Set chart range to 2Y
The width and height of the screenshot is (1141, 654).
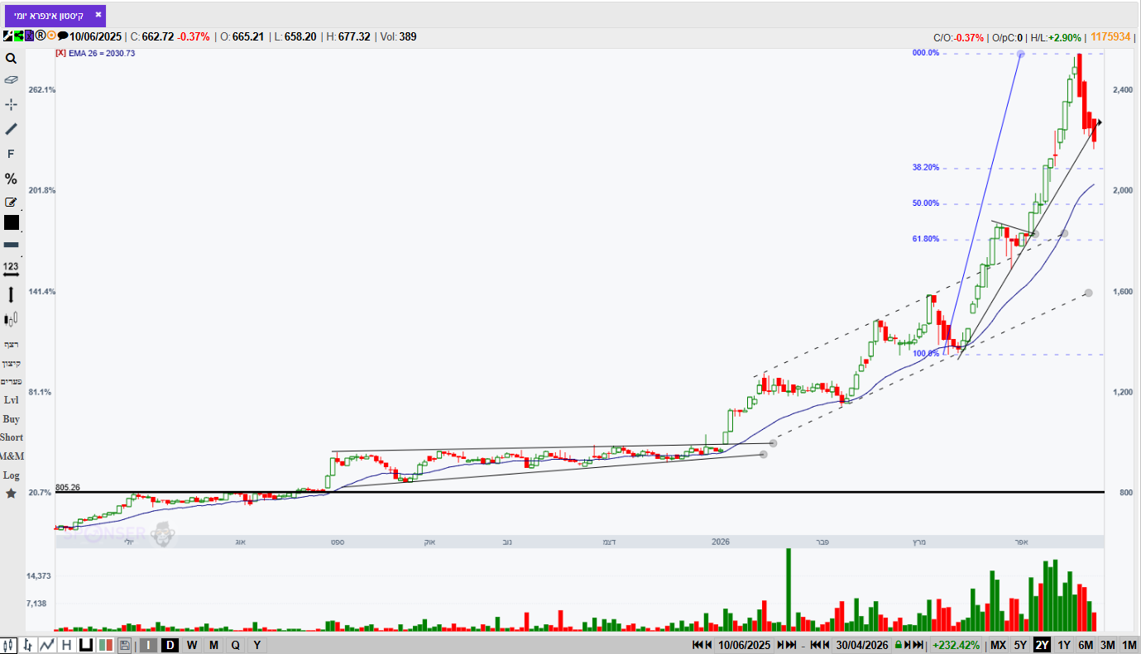point(1042,645)
